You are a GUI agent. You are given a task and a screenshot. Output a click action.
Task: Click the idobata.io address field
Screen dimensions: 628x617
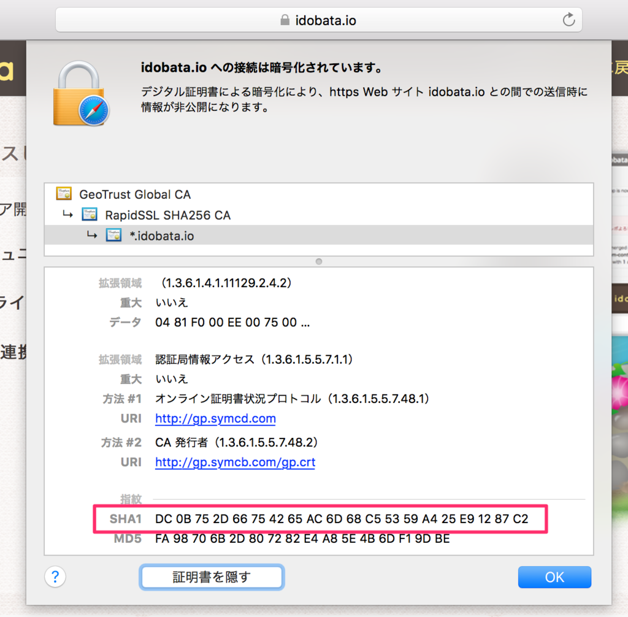(318, 20)
